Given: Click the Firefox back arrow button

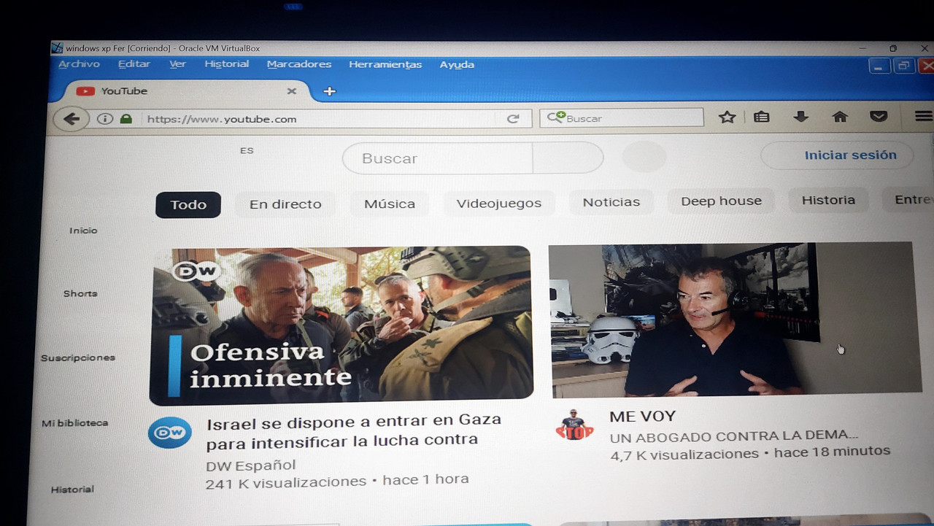Looking at the screenshot, I should coord(71,119).
